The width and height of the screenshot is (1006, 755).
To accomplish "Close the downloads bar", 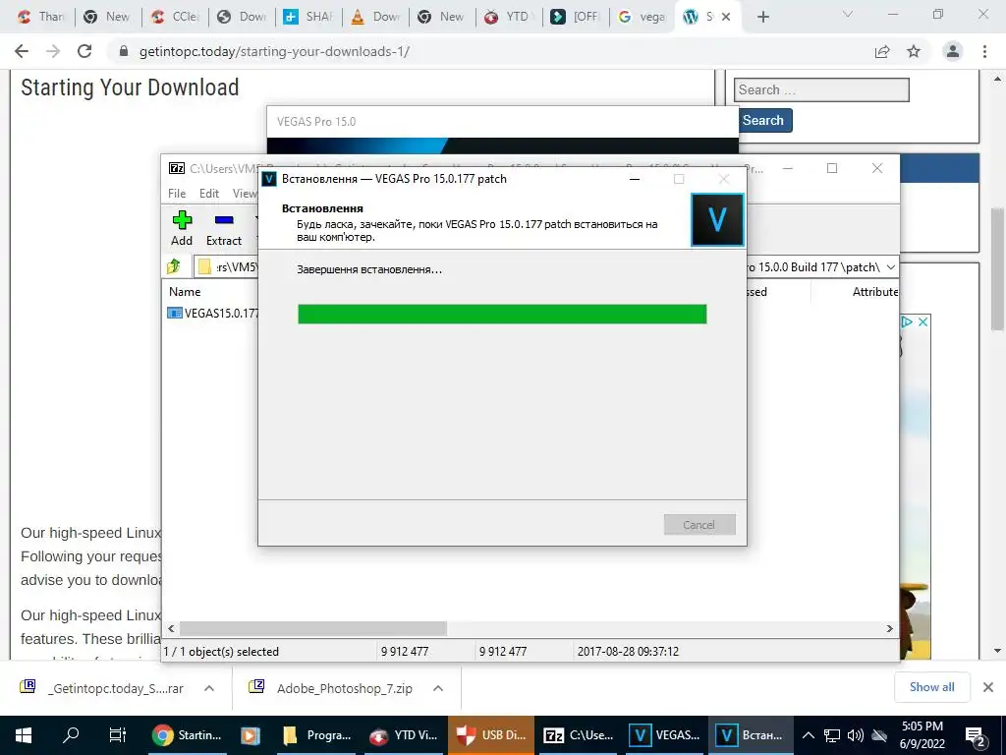I will click(988, 687).
